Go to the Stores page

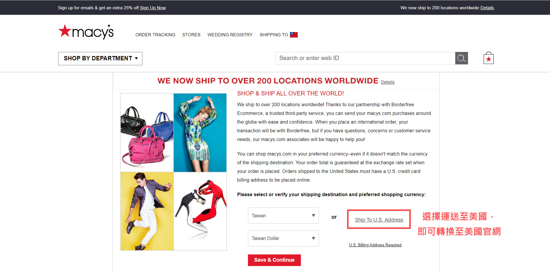coord(191,35)
